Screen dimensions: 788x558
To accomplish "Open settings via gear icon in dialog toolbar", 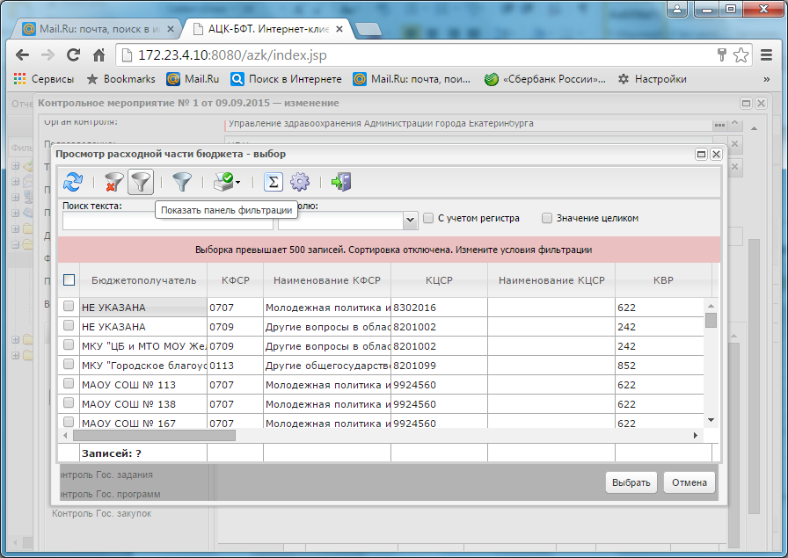I will point(300,182).
